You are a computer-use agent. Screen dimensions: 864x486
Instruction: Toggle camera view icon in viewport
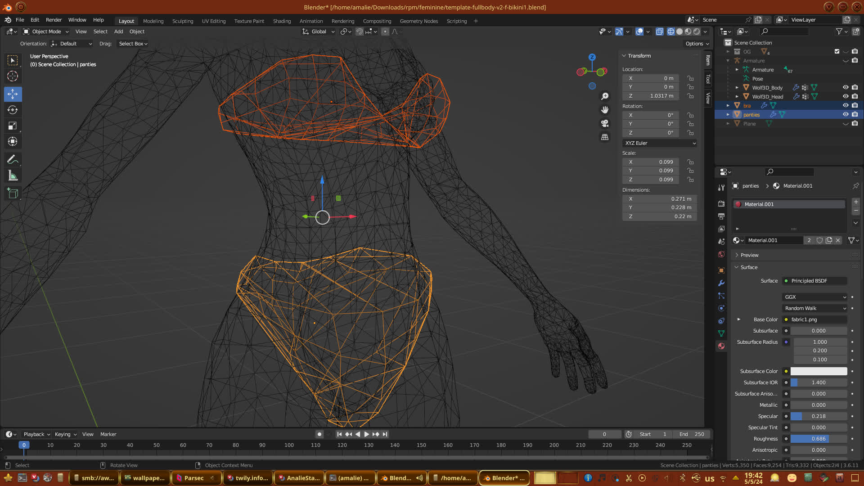tap(605, 123)
